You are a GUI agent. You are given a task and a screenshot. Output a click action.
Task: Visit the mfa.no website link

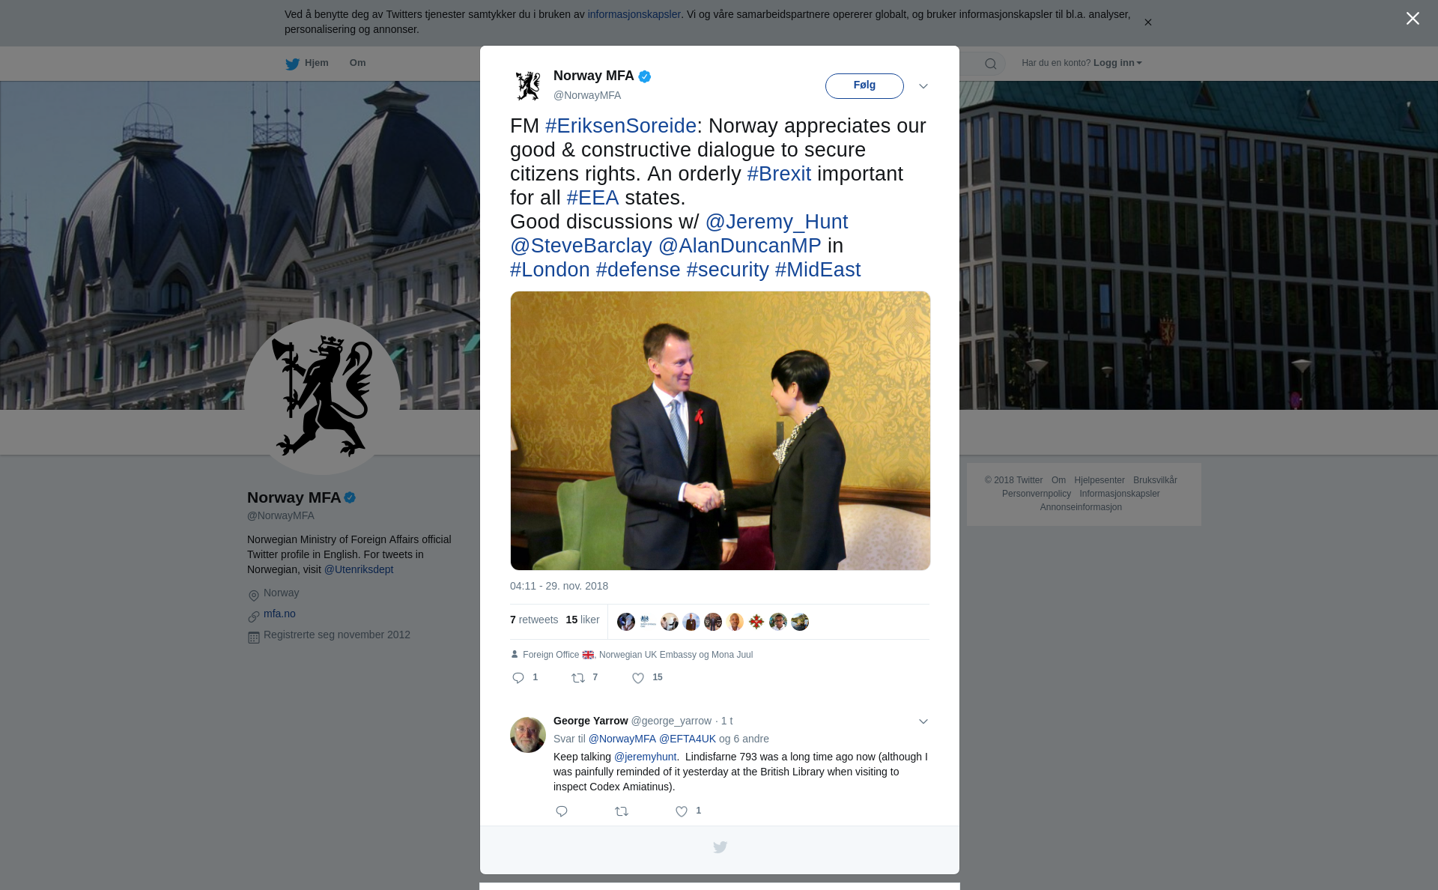(x=279, y=614)
